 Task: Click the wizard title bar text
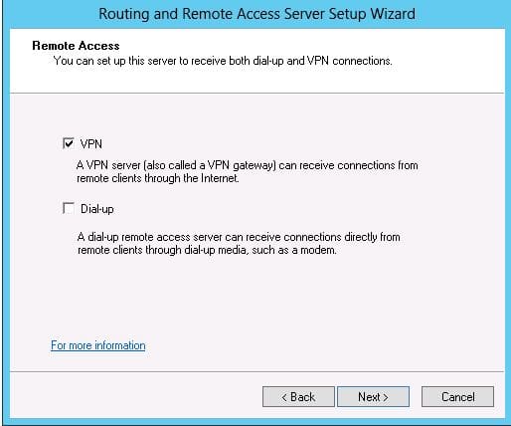point(256,14)
